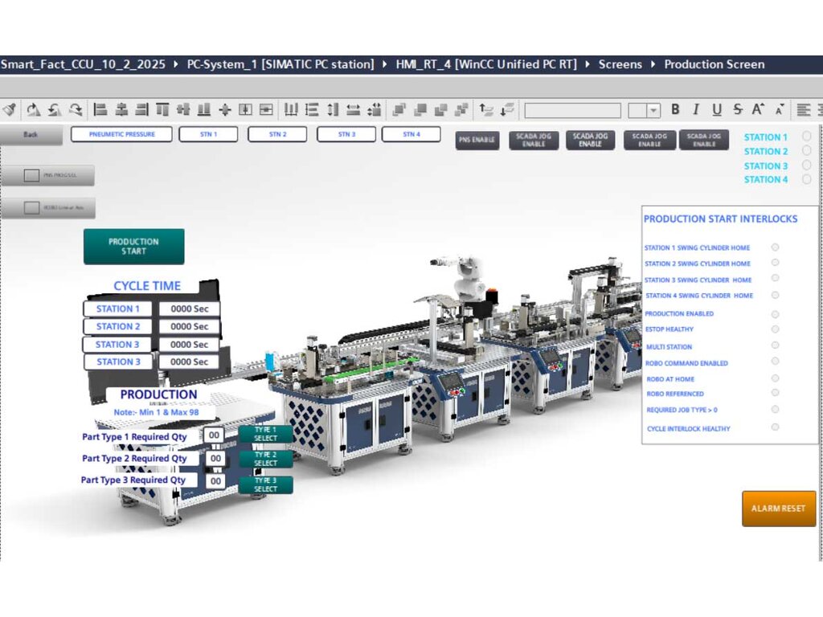Screen dimensions: 823x617
Task: Align selected objects to the right
Action: coord(141,109)
